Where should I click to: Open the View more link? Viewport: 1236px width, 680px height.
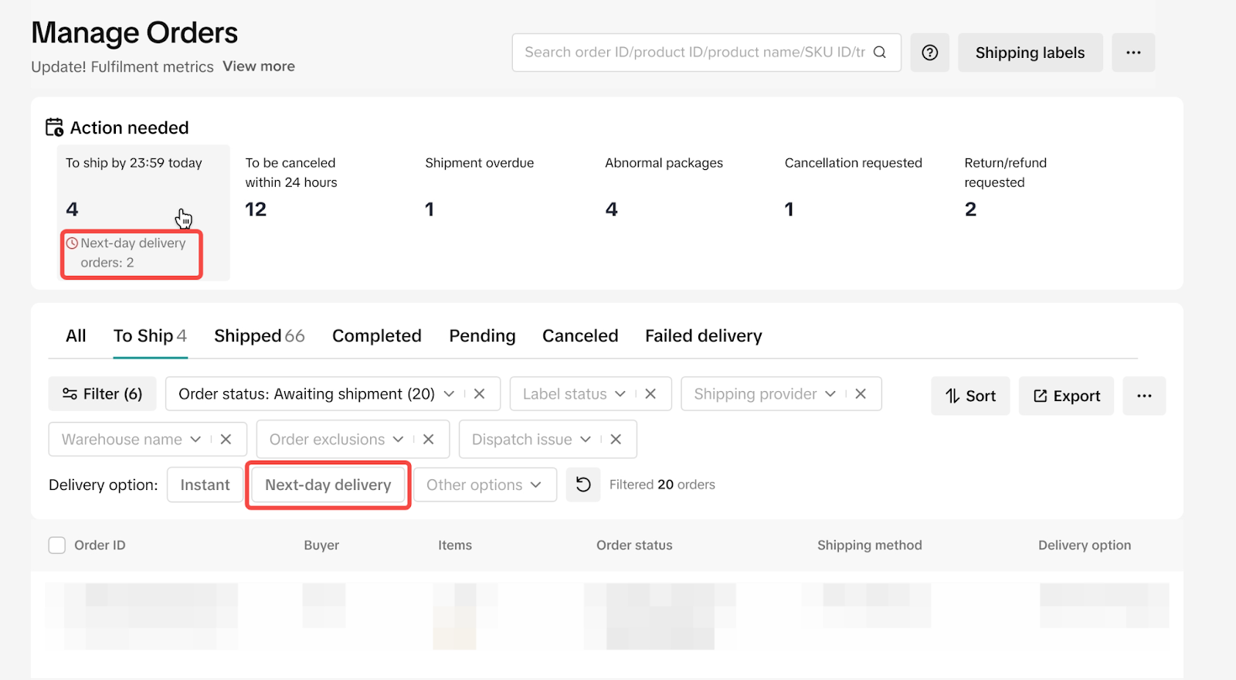tap(259, 66)
